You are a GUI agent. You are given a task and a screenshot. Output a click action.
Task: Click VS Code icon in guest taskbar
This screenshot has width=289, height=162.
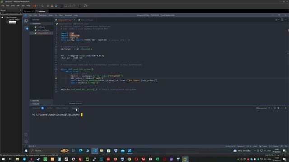95,151
